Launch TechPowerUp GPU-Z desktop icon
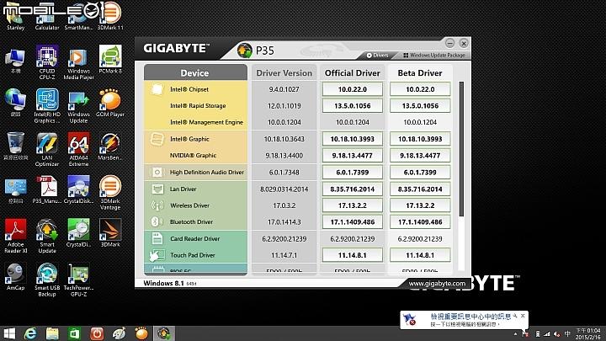 point(78,280)
